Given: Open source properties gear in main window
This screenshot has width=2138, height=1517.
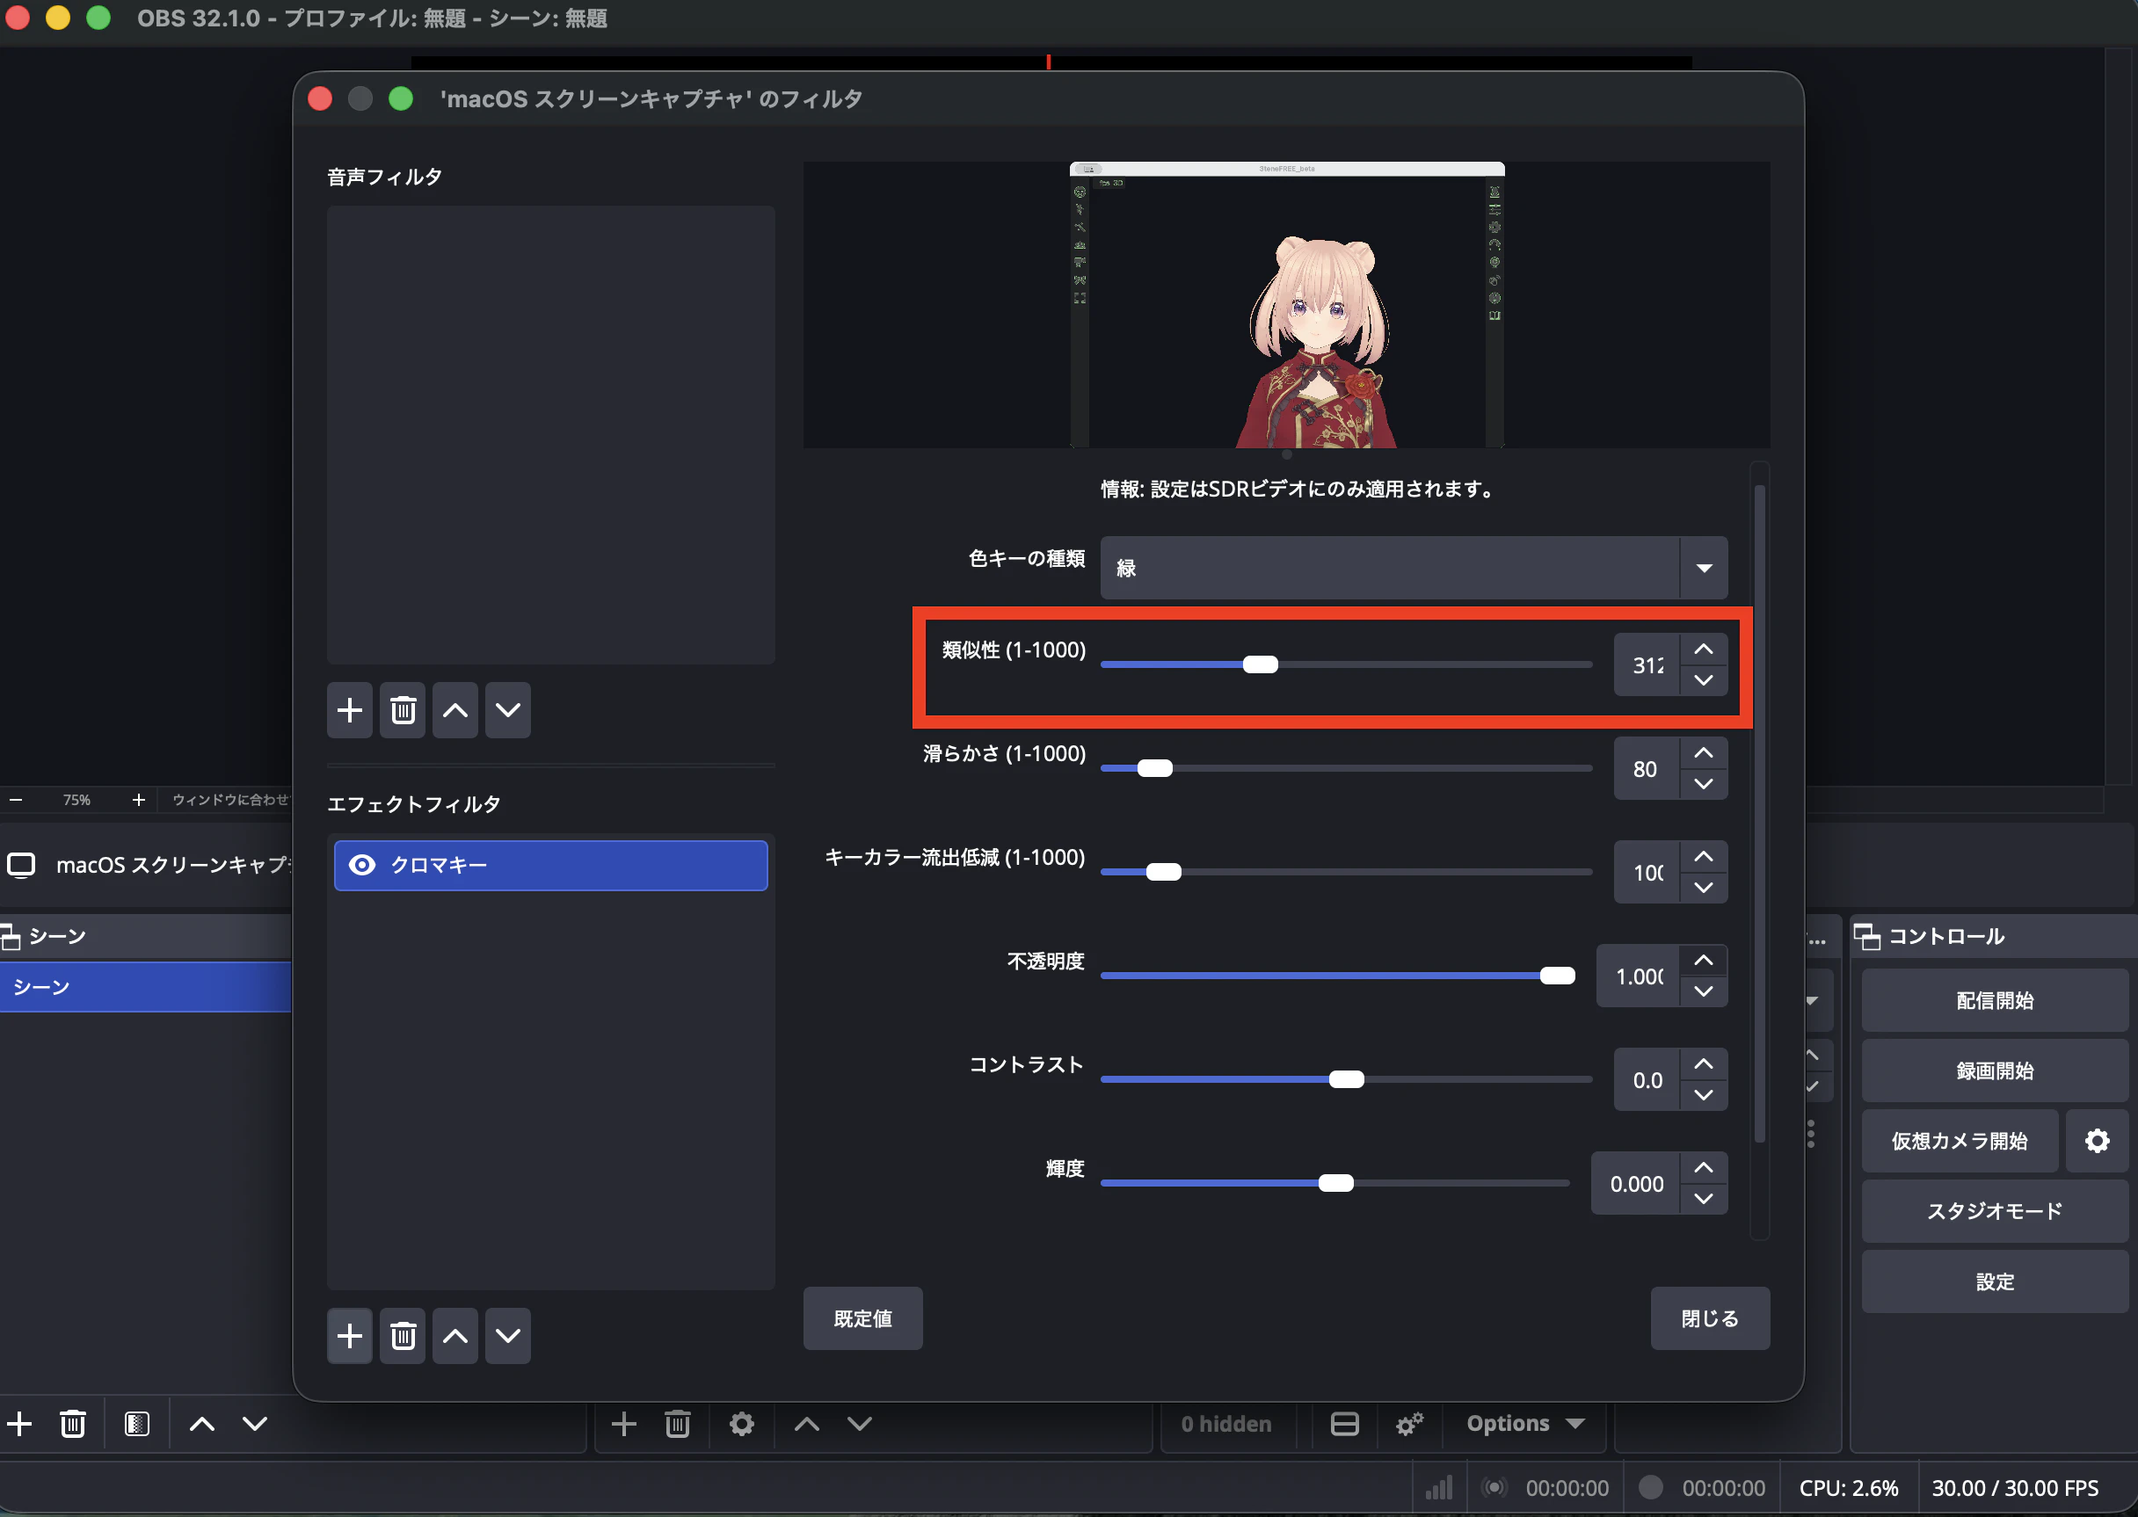Looking at the screenshot, I should pyautogui.click(x=742, y=1424).
